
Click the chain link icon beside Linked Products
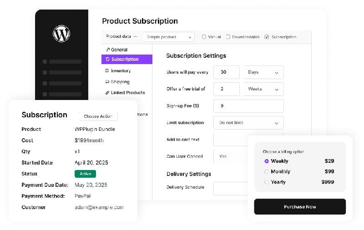[x=107, y=93]
